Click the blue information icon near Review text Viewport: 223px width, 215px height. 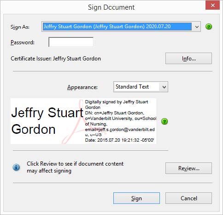[16, 167]
